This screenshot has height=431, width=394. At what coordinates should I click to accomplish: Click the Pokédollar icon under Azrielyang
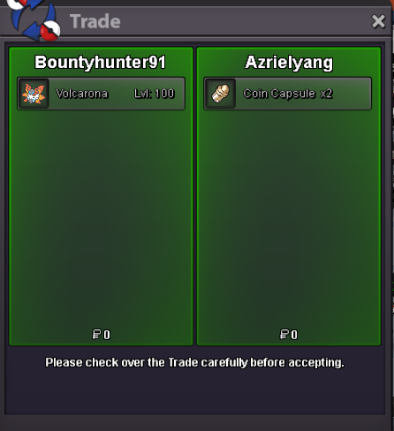[x=284, y=335]
